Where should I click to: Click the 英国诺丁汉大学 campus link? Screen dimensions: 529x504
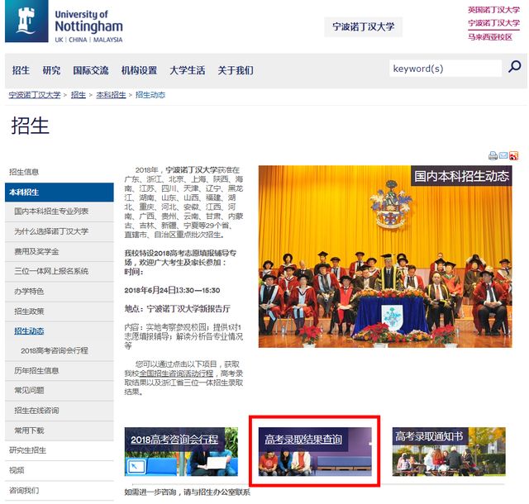tap(493, 10)
